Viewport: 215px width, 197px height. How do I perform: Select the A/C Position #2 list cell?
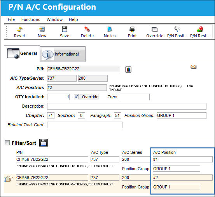point(183,178)
